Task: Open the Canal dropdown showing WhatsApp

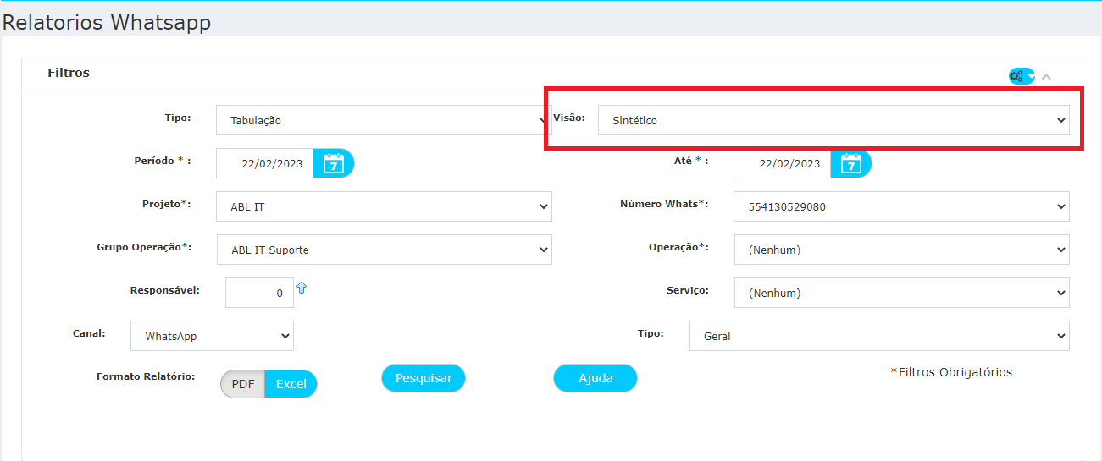Action: 212,336
